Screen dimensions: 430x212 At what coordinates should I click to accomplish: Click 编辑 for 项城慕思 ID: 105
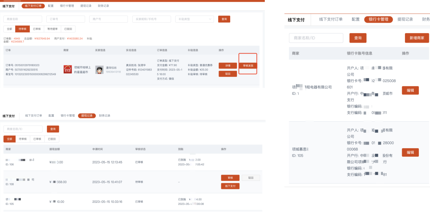click(410, 152)
